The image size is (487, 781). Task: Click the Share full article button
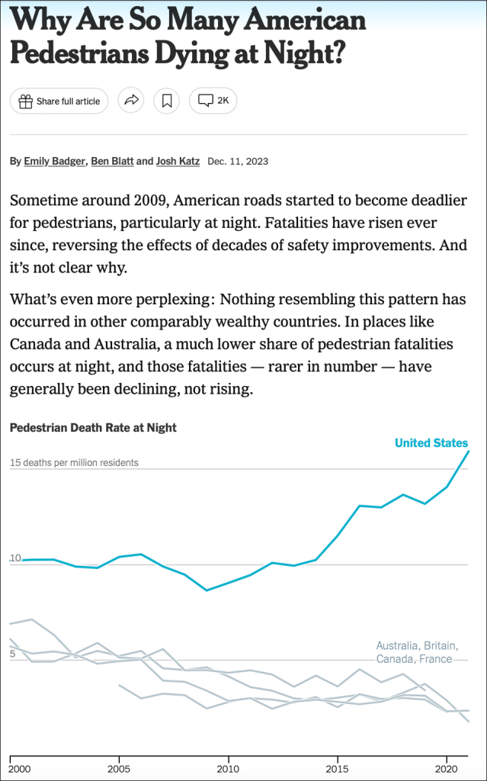[x=59, y=101]
